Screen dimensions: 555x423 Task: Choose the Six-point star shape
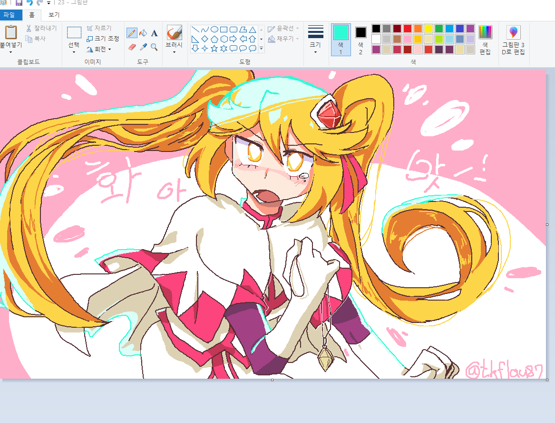click(x=224, y=49)
